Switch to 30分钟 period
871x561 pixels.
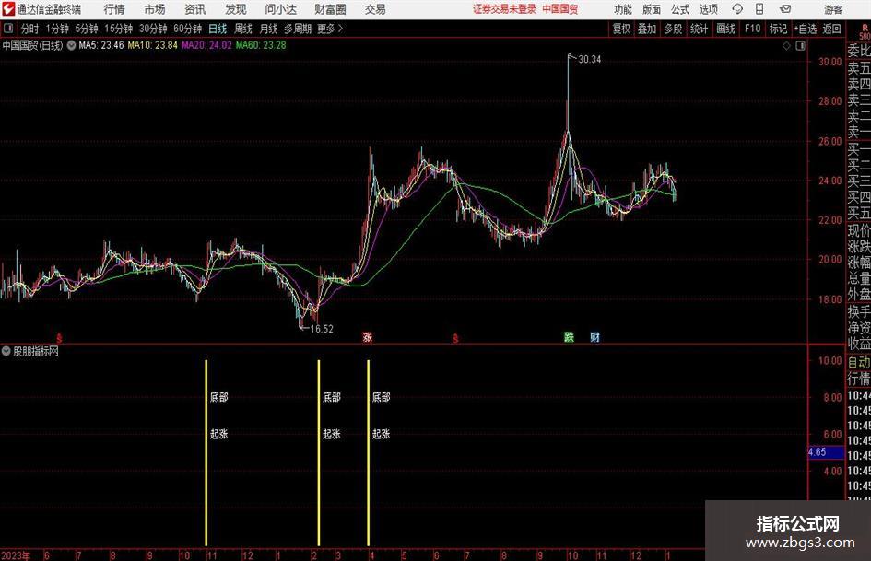pos(153,29)
